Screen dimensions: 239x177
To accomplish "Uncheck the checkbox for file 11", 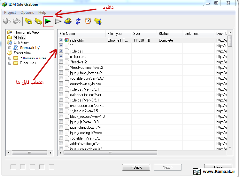I will click(61, 45).
